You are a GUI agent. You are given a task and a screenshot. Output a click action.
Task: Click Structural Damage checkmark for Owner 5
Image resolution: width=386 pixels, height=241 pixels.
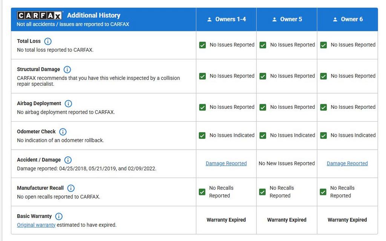point(263,76)
